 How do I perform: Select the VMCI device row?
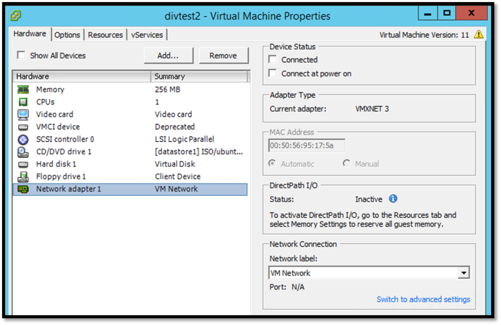click(x=58, y=127)
